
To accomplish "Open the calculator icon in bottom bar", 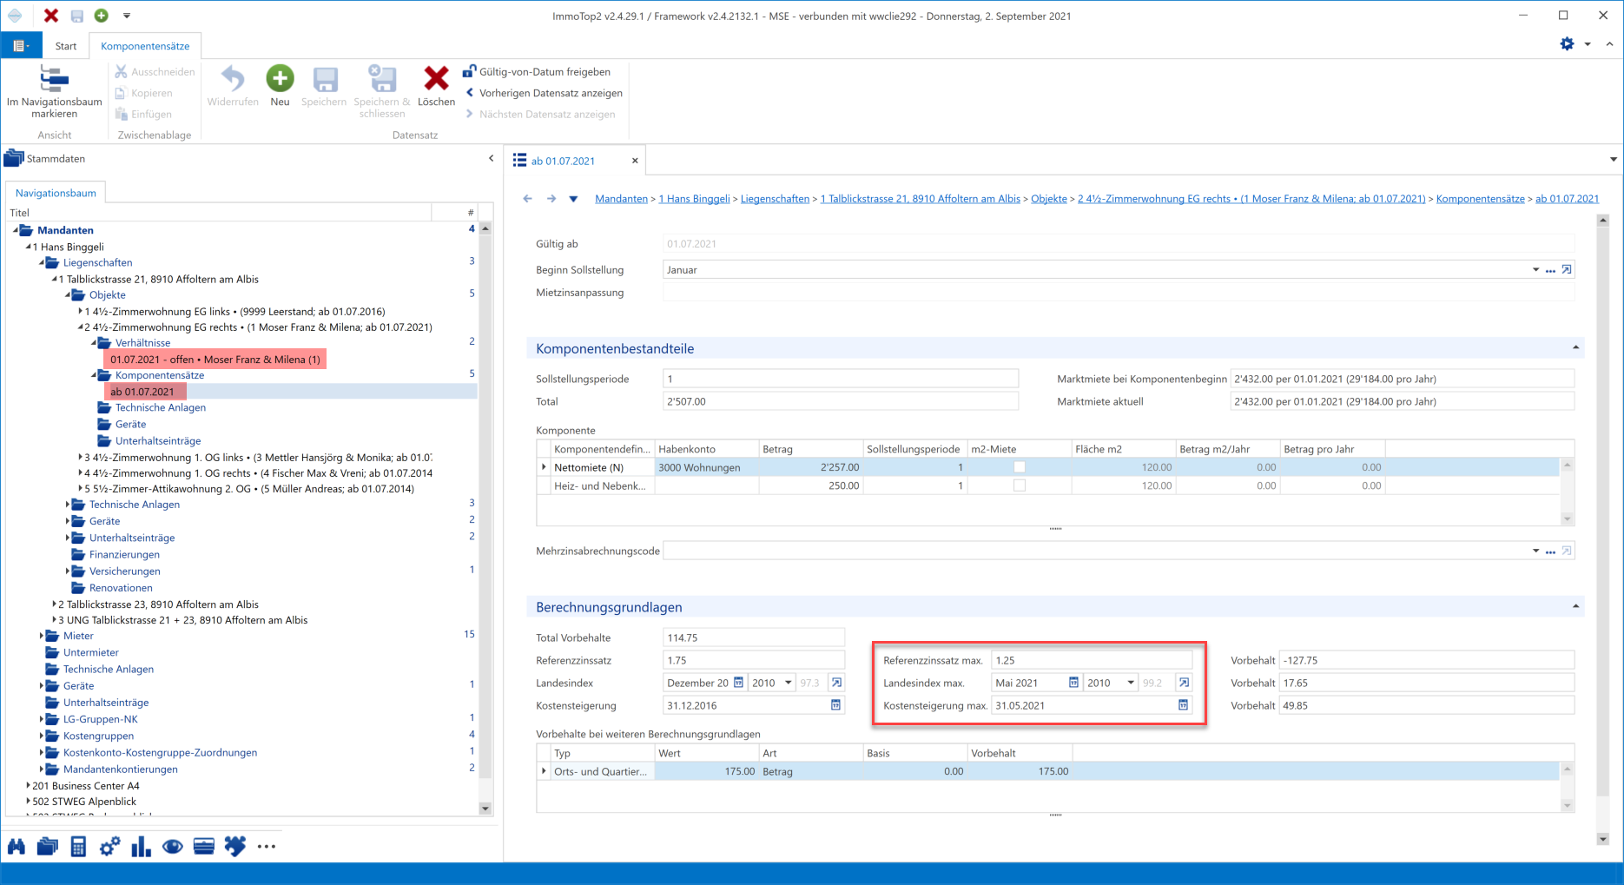I will [78, 847].
